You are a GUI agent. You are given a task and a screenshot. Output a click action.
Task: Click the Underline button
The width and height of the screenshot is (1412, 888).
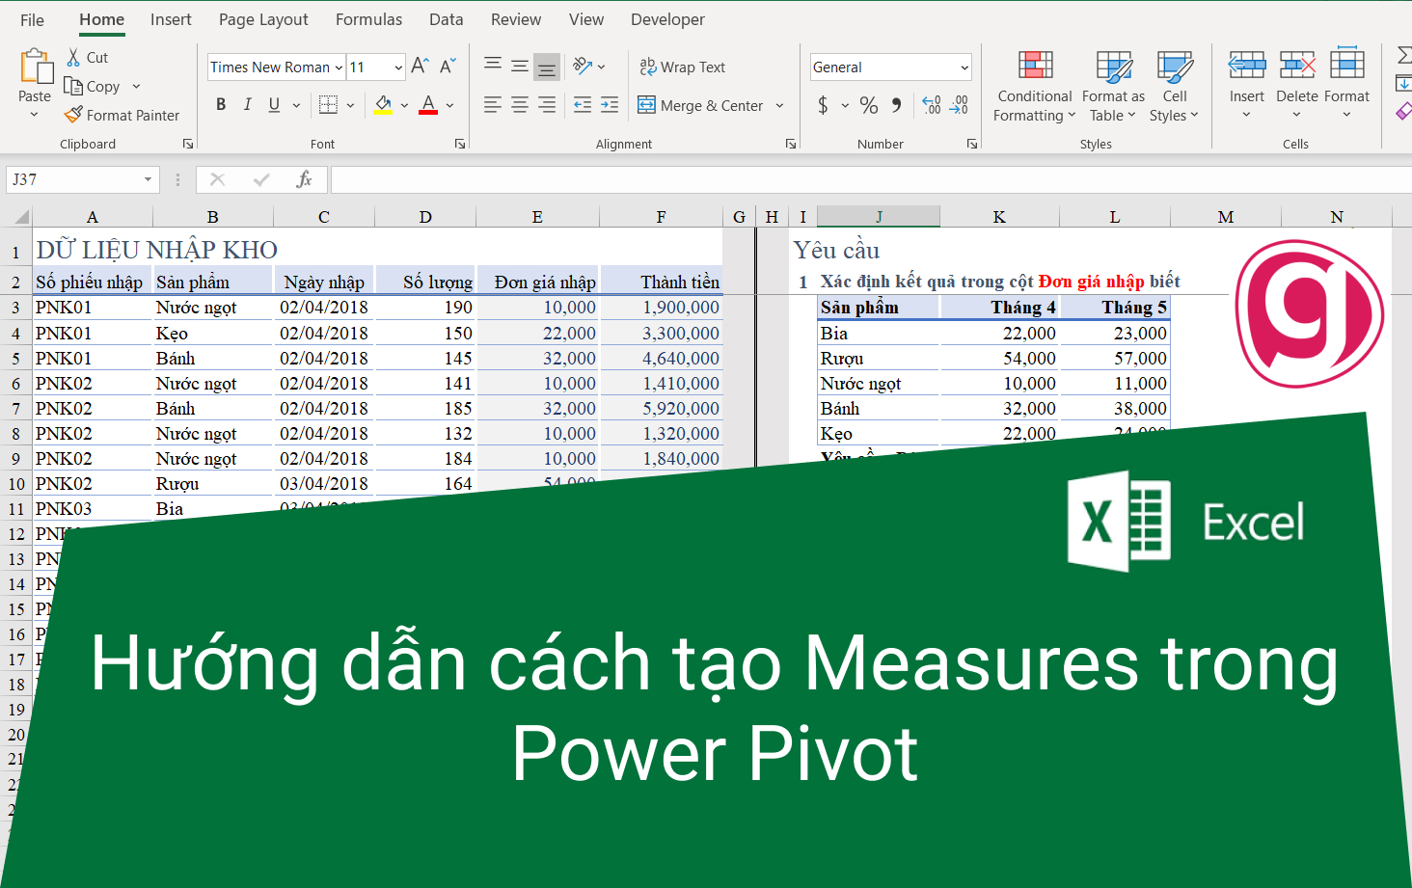tap(274, 104)
